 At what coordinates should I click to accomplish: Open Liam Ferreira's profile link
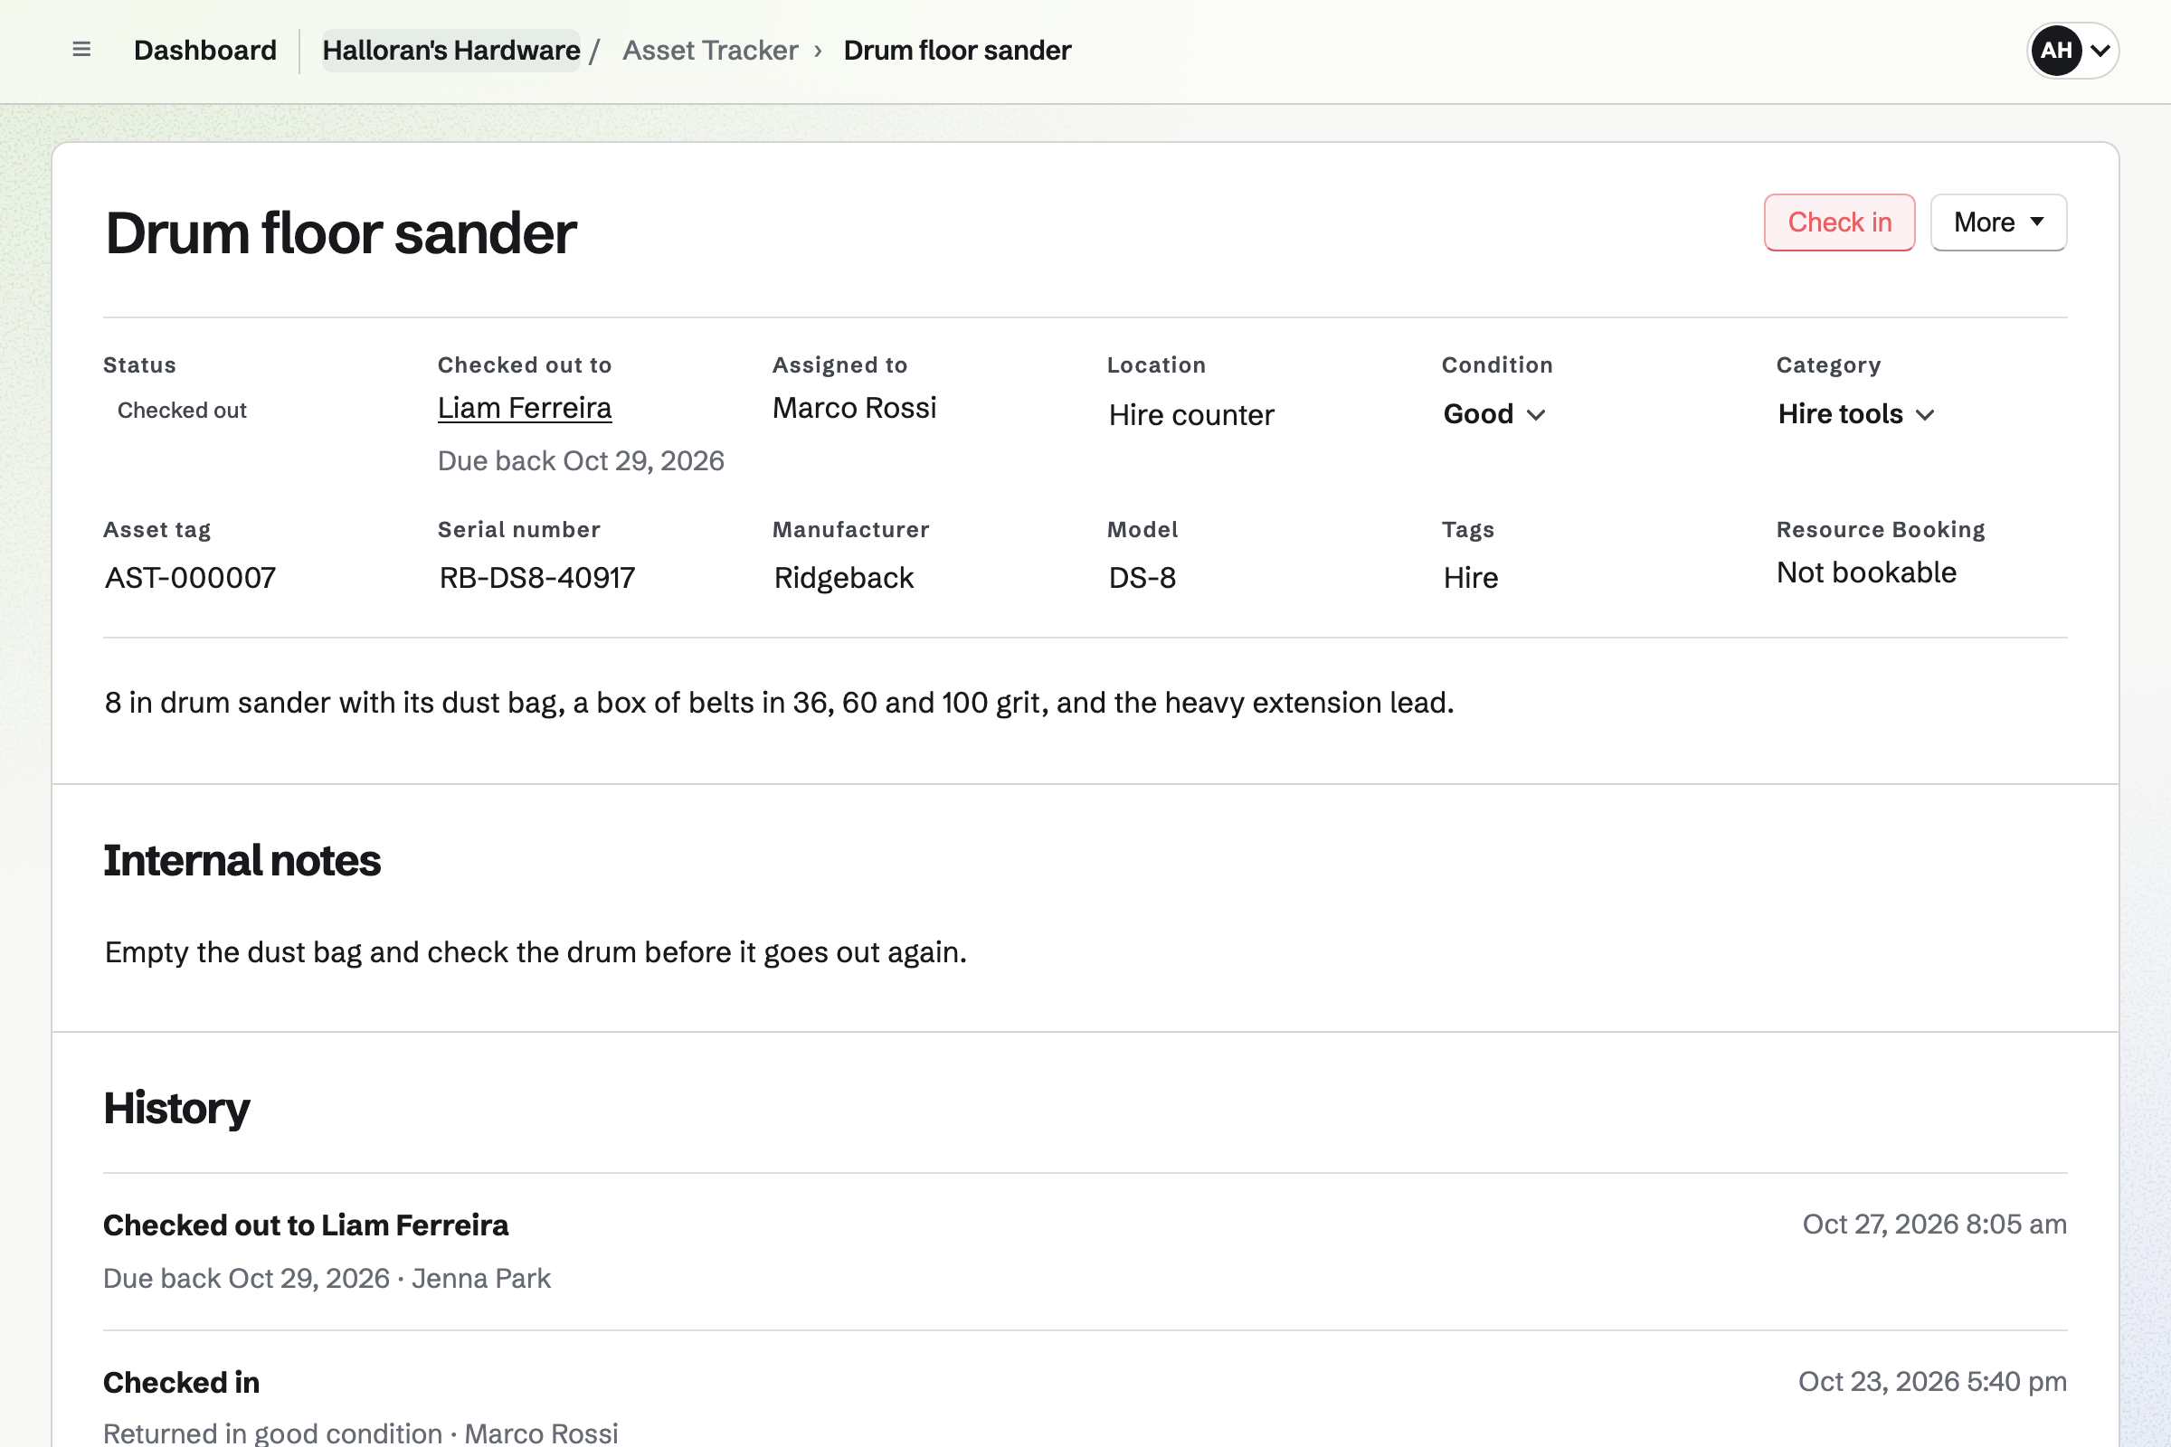point(525,408)
